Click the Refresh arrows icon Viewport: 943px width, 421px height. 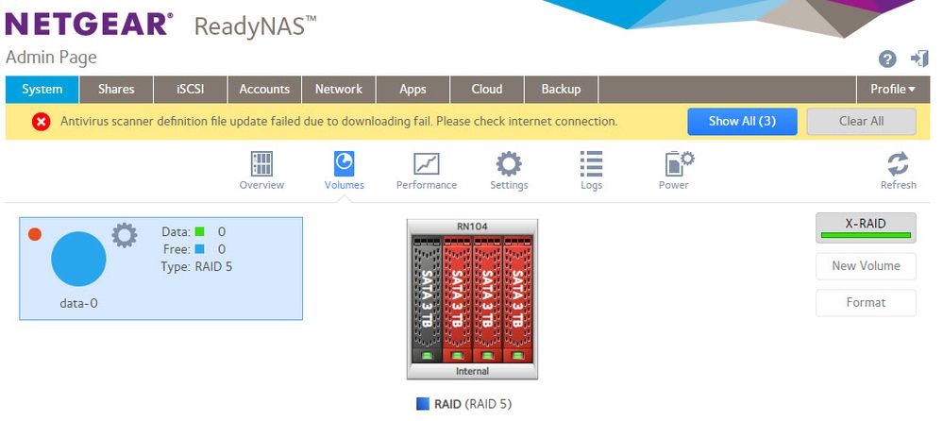pos(898,165)
